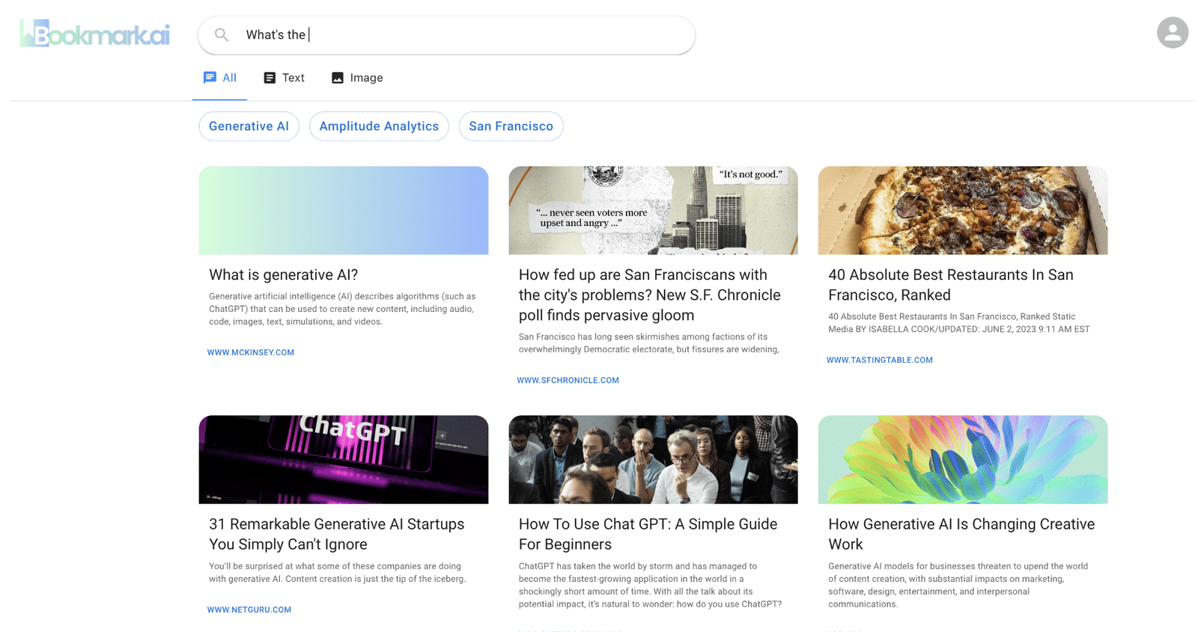
Task: Open the colorful flower artwork thumbnail
Action: (962, 459)
